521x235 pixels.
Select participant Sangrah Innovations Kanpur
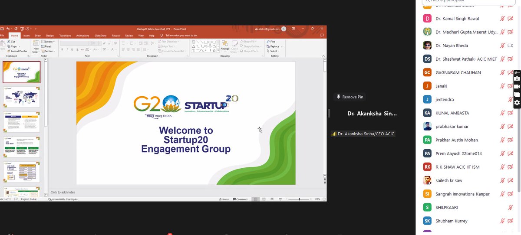468,194
